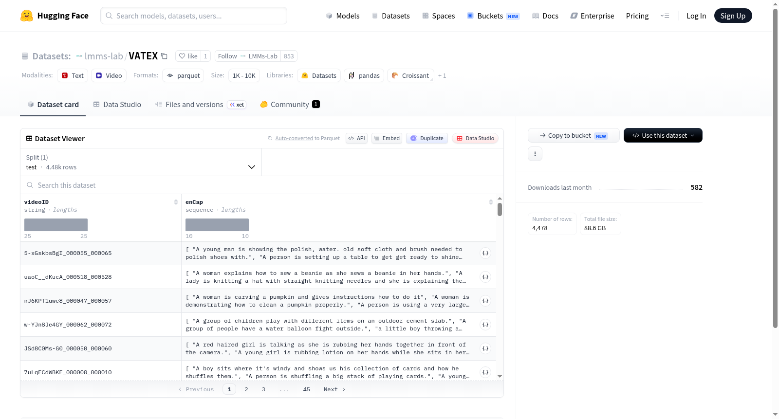Switch to Community tab
Image resolution: width=779 pixels, height=419 pixels.
[290, 104]
